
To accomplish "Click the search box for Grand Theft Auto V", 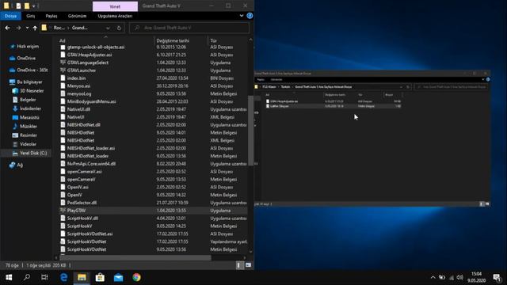I will click(x=189, y=28).
